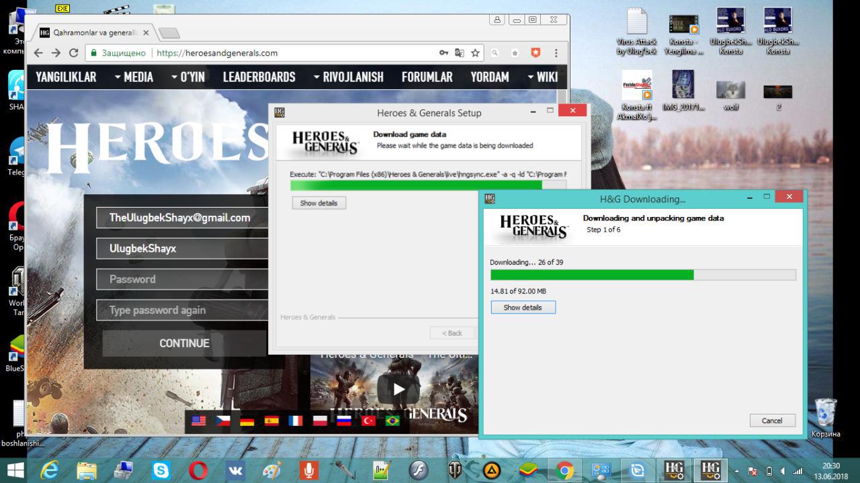Click the download progress bar in H&G Downloading

click(642, 275)
